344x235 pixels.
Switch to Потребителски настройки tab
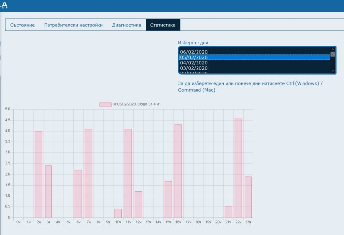(x=73, y=25)
